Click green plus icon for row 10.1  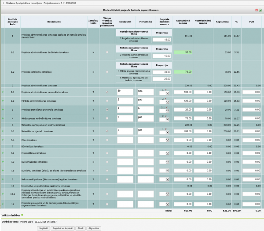[x=3, y=193]
